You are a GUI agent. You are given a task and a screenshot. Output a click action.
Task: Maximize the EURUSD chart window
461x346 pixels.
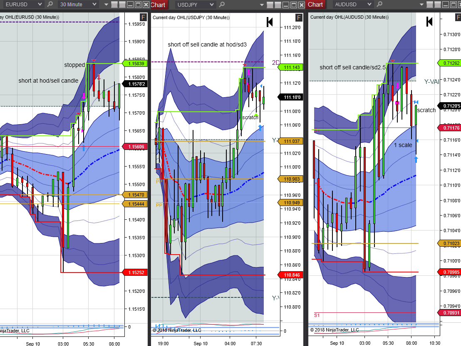pos(138,5)
